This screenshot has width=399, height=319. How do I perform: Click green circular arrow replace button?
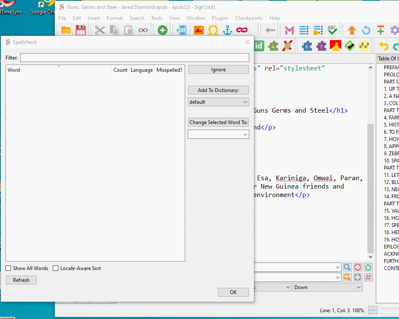[x=368, y=267]
